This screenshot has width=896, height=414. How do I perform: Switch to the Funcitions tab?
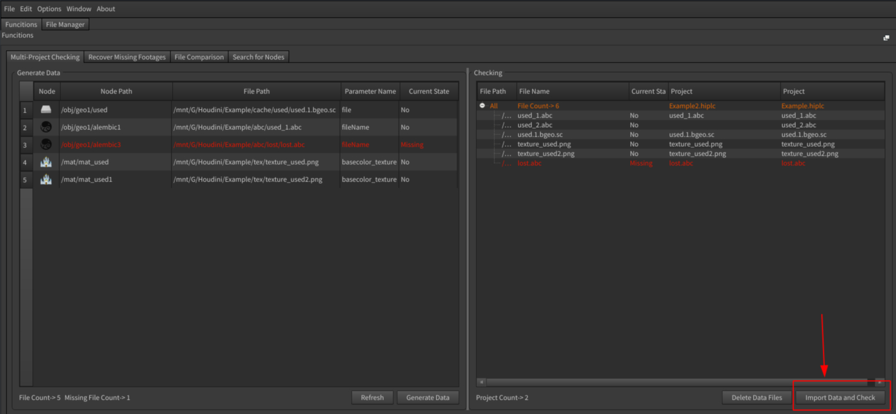(21, 25)
